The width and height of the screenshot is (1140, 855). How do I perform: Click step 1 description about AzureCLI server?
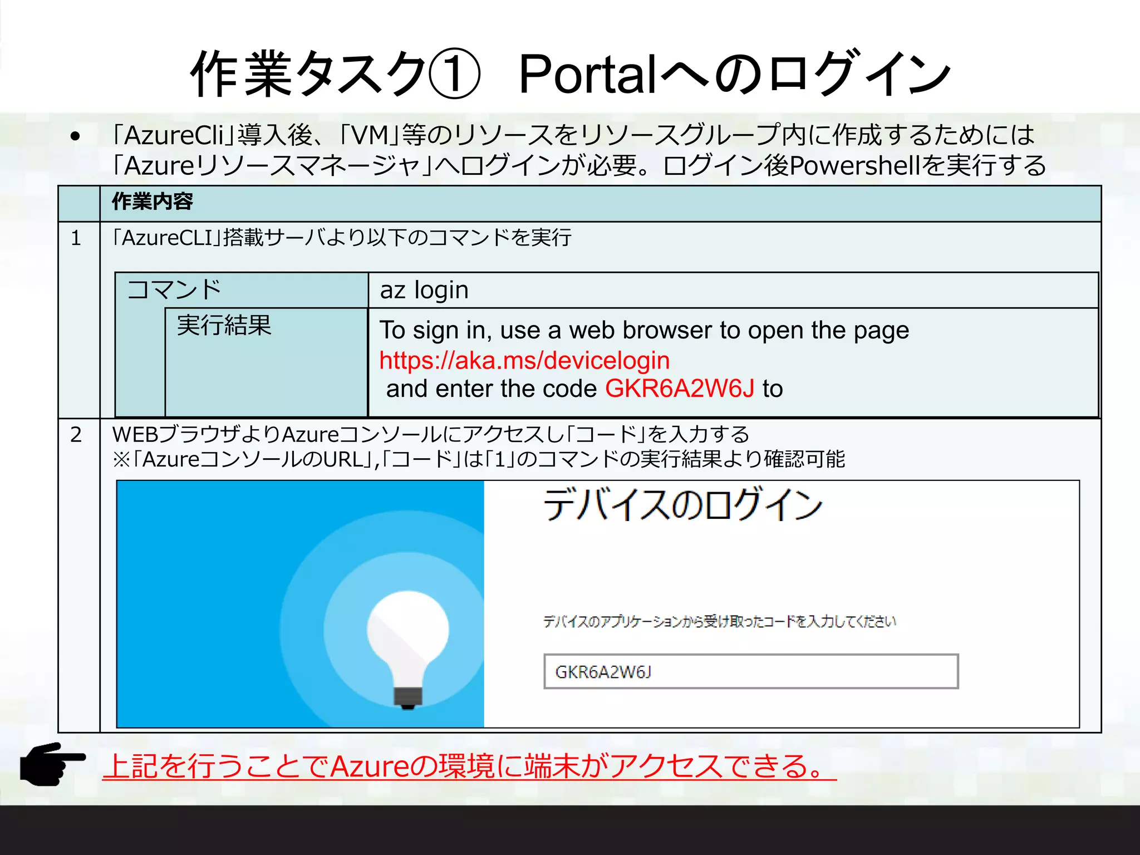click(342, 238)
